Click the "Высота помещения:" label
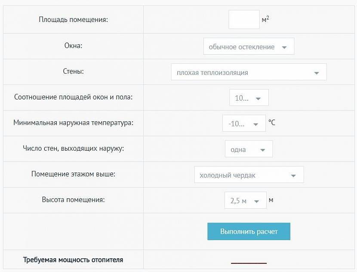The width and height of the screenshot is (357, 272). (73, 200)
